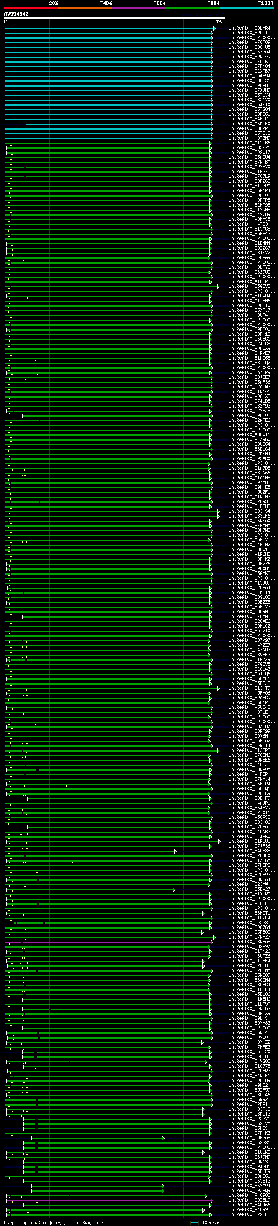Screen dimensions: 278x1226
Task: Click the cyan ~100% legend color bar
Action: [247, 8]
